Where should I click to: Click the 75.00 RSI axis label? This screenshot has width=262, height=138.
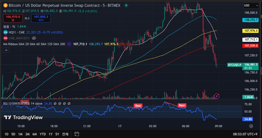coord(248,104)
